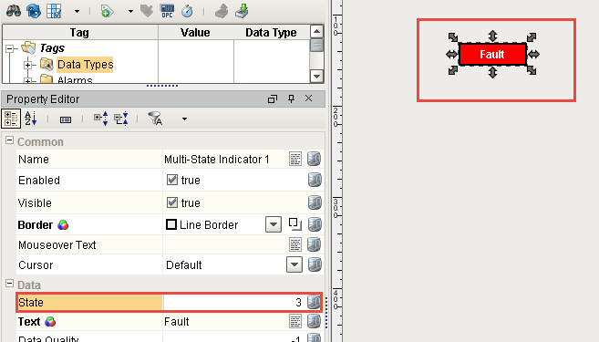Open the property filter dropdown arrow
The image size is (599, 342).
(184, 119)
